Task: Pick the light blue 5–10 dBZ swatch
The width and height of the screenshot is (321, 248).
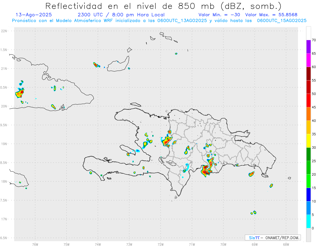Action: [308, 208]
